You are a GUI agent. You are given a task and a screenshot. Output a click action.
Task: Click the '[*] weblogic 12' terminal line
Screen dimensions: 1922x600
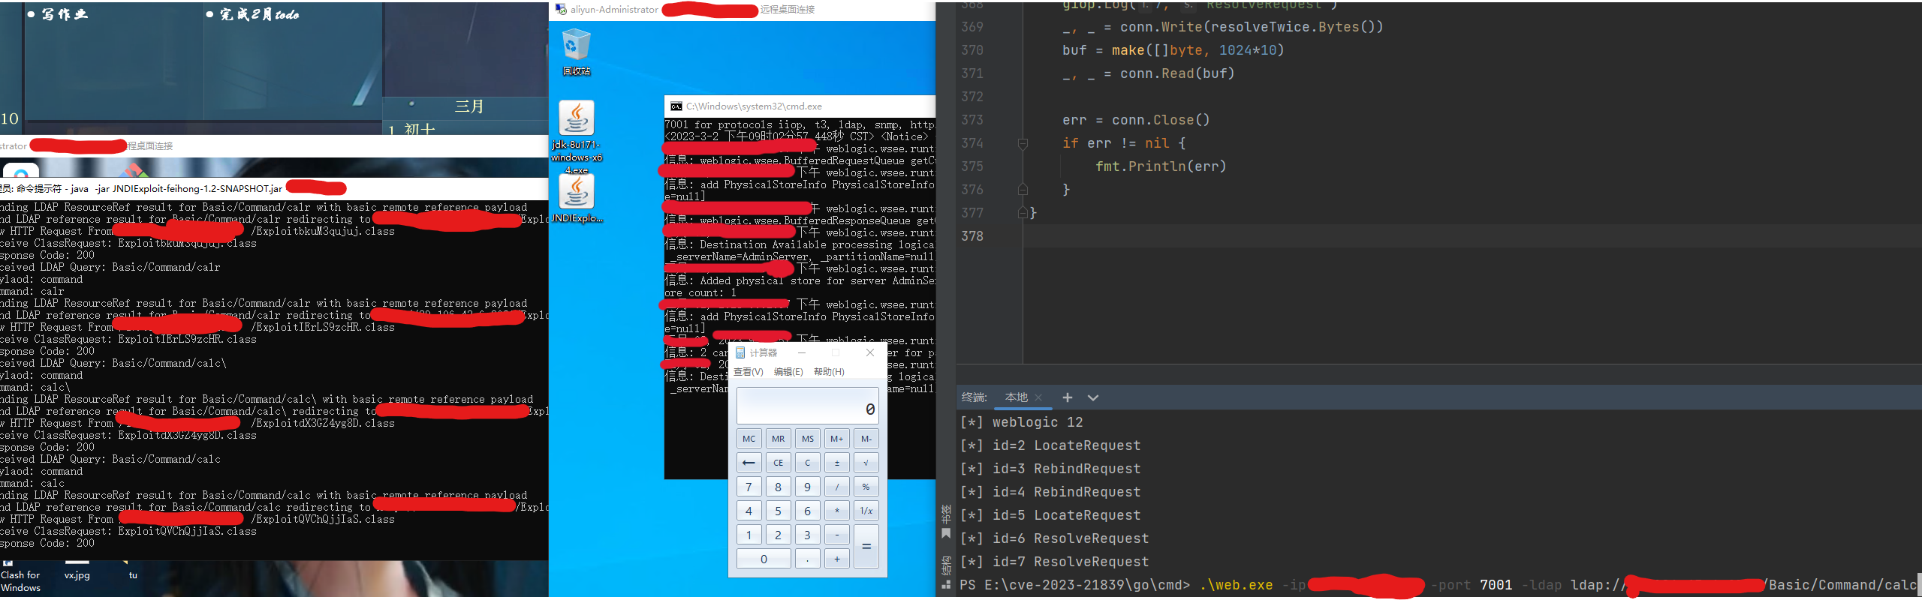click(x=1022, y=422)
